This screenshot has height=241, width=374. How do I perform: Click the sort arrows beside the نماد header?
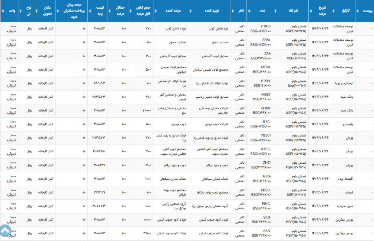[x=249, y=11]
